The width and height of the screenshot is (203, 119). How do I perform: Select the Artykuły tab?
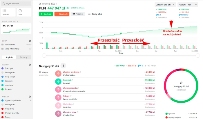point(9,57)
